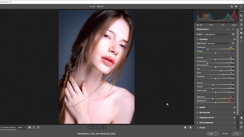Click the Контрастность slider track
The height and width of the screenshot is (137, 244).
click(x=215, y=63)
